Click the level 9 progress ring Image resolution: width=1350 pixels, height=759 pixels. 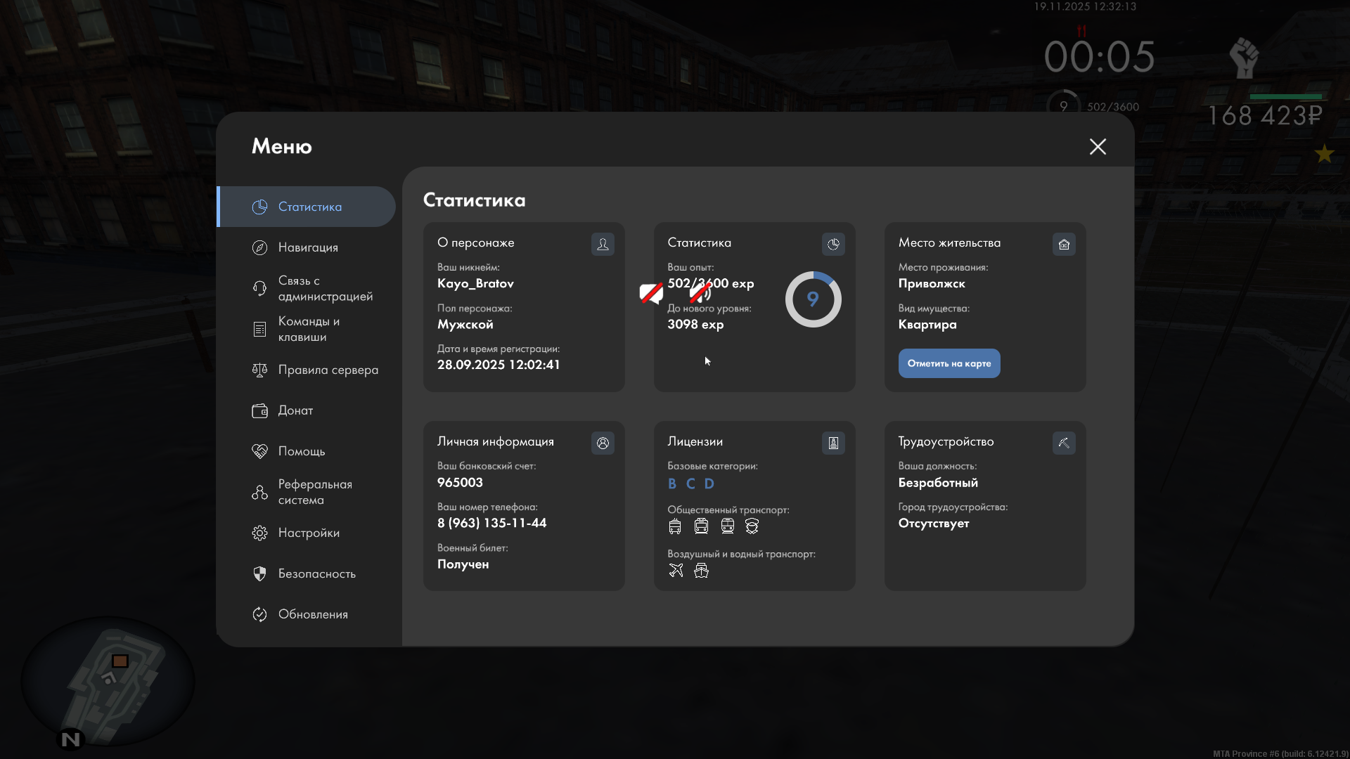pyautogui.click(x=813, y=299)
